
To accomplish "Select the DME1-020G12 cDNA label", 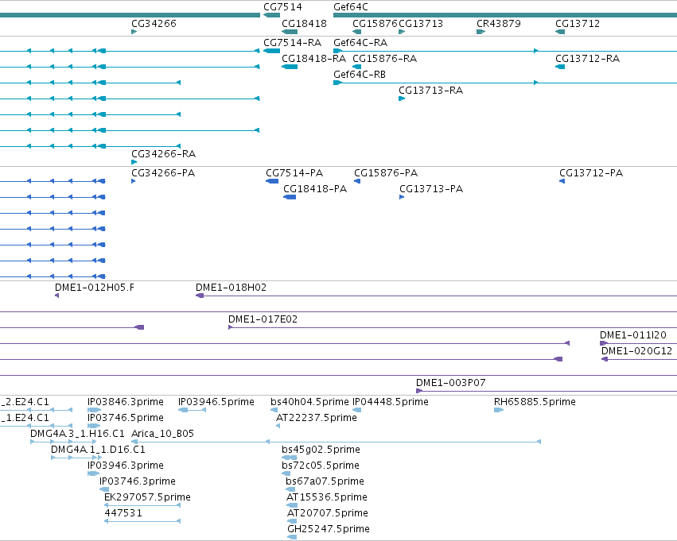I will [637, 351].
